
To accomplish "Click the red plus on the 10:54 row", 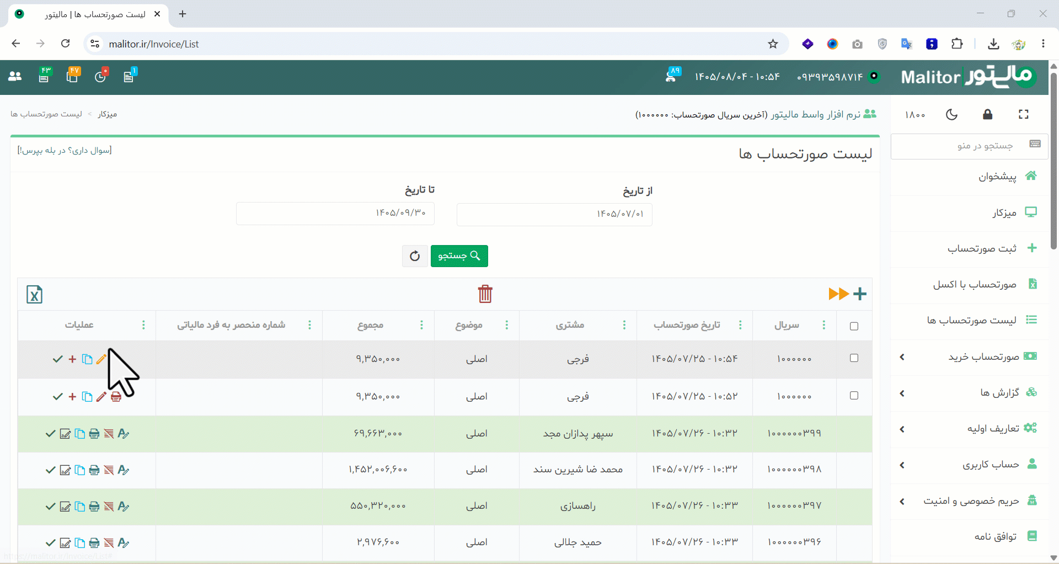I will (x=72, y=359).
